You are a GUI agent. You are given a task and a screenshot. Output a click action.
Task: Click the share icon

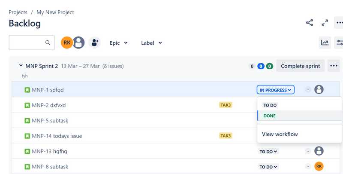click(310, 23)
